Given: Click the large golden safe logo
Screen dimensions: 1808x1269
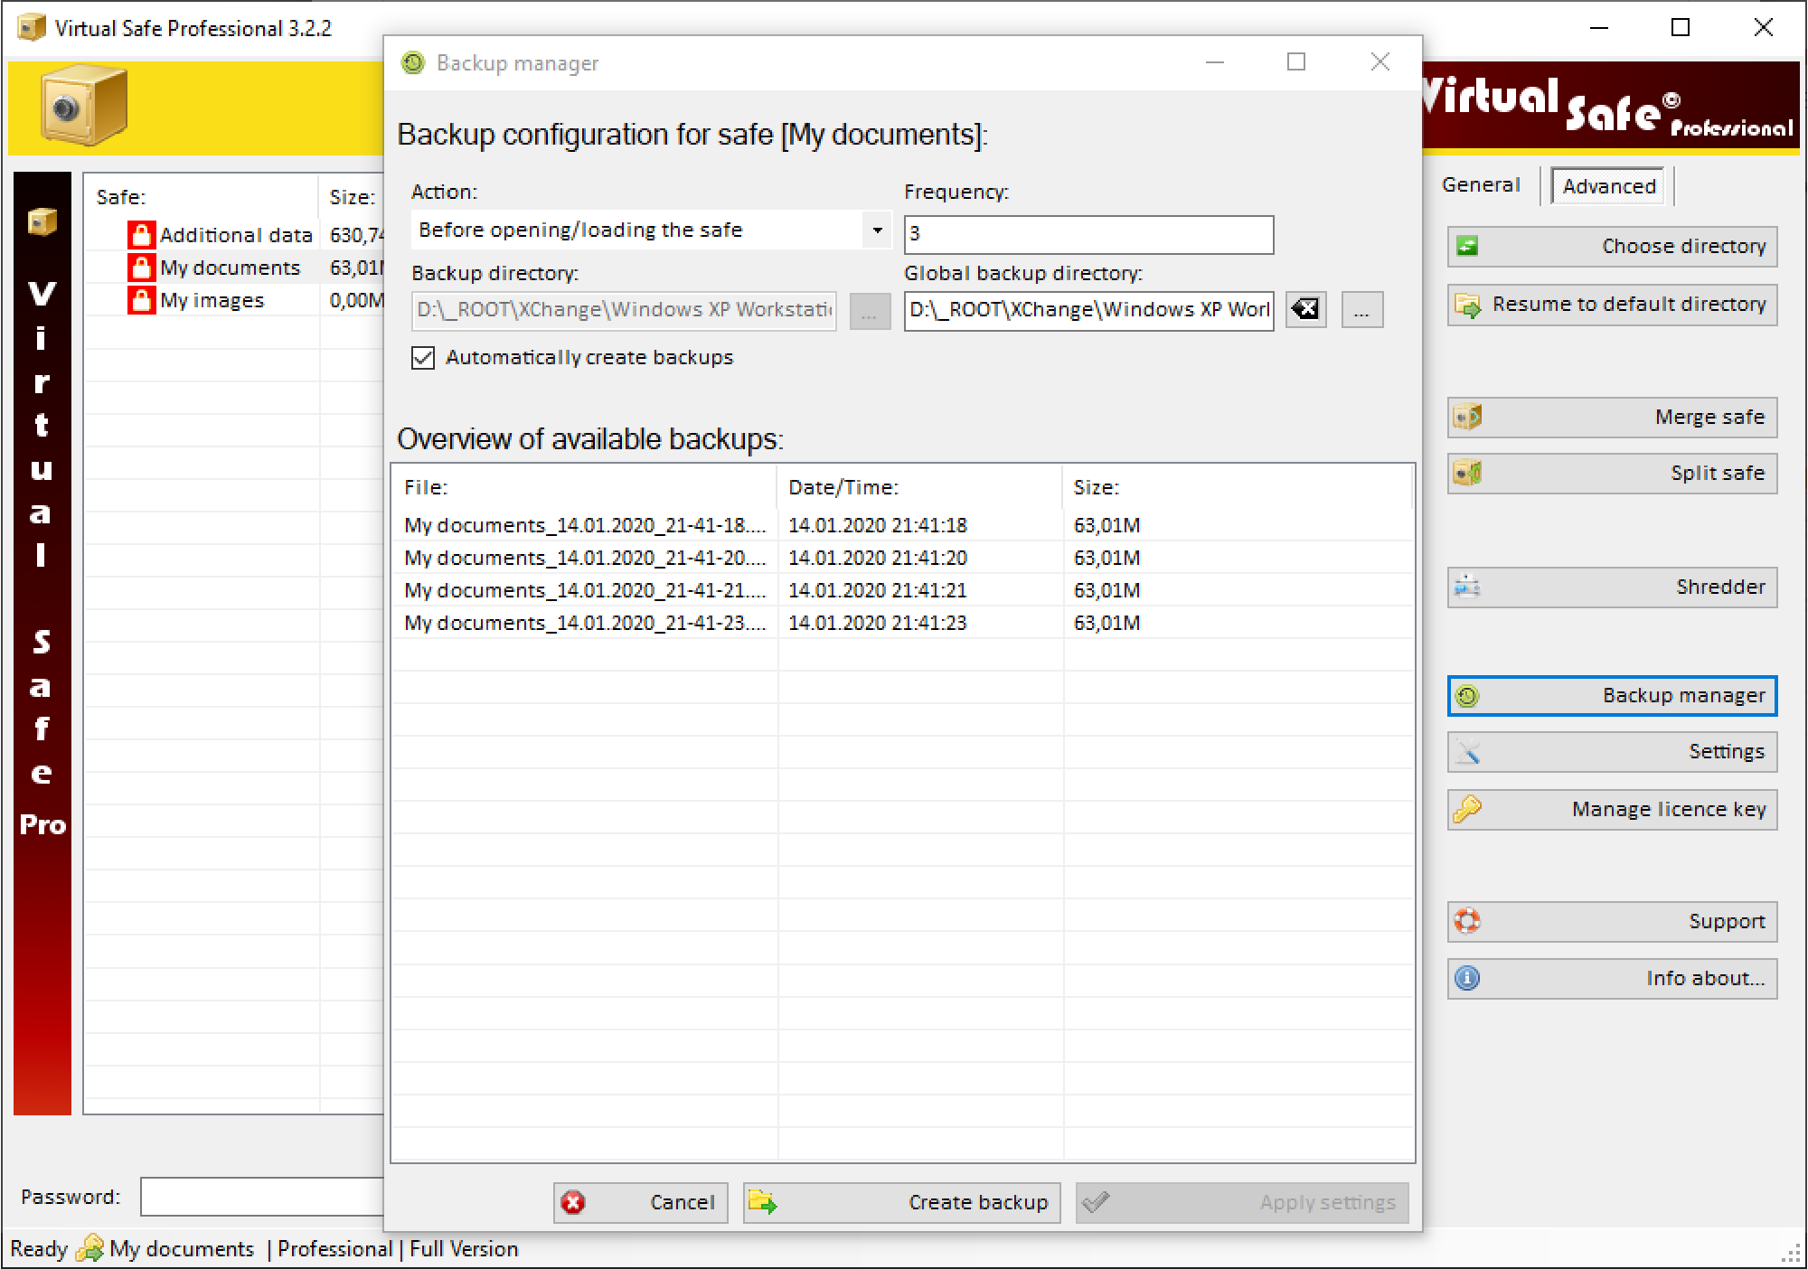Looking at the screenshot, I should 83,105.
